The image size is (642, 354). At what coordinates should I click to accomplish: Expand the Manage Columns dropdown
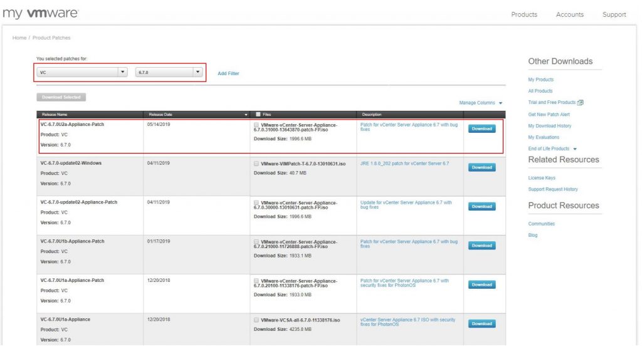(x=481, y=103)
